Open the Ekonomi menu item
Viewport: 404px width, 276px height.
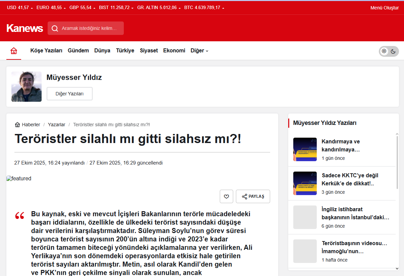(174, 51)
